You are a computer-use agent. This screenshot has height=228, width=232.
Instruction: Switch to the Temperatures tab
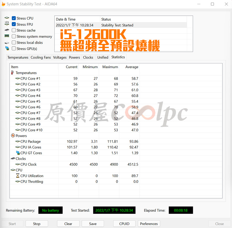18,57
